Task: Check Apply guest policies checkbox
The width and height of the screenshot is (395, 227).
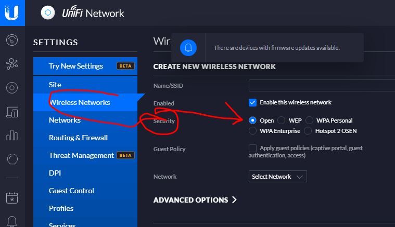Action: (253, 148)
